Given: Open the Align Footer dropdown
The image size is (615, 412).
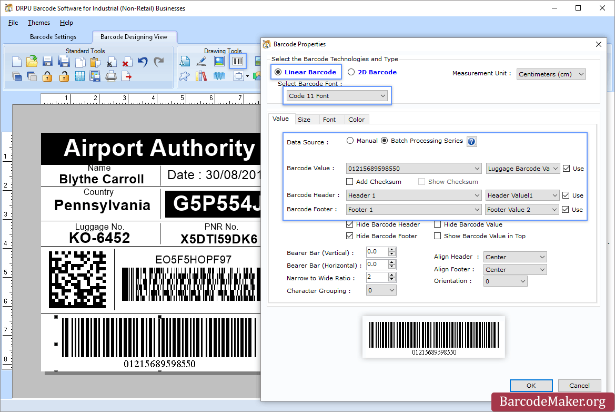Looking at the screenshot, I should (515, 269).
